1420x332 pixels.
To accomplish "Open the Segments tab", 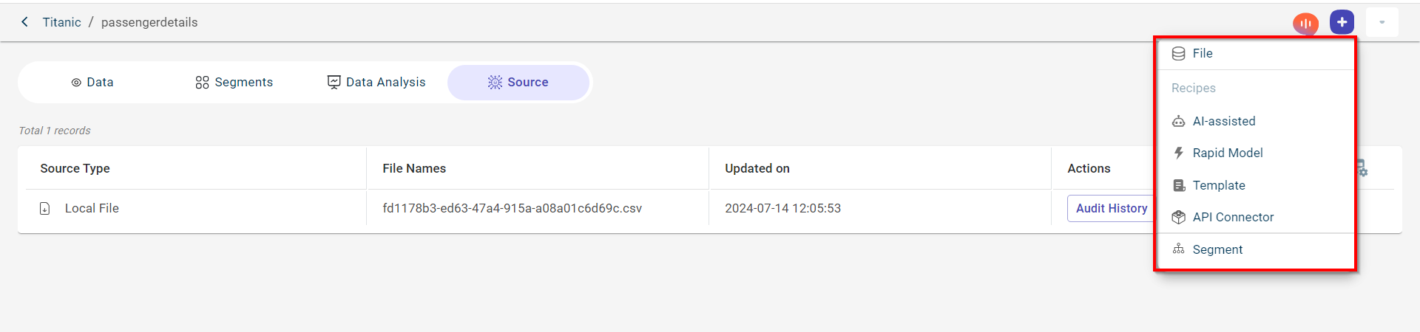I will coord(234,82).
